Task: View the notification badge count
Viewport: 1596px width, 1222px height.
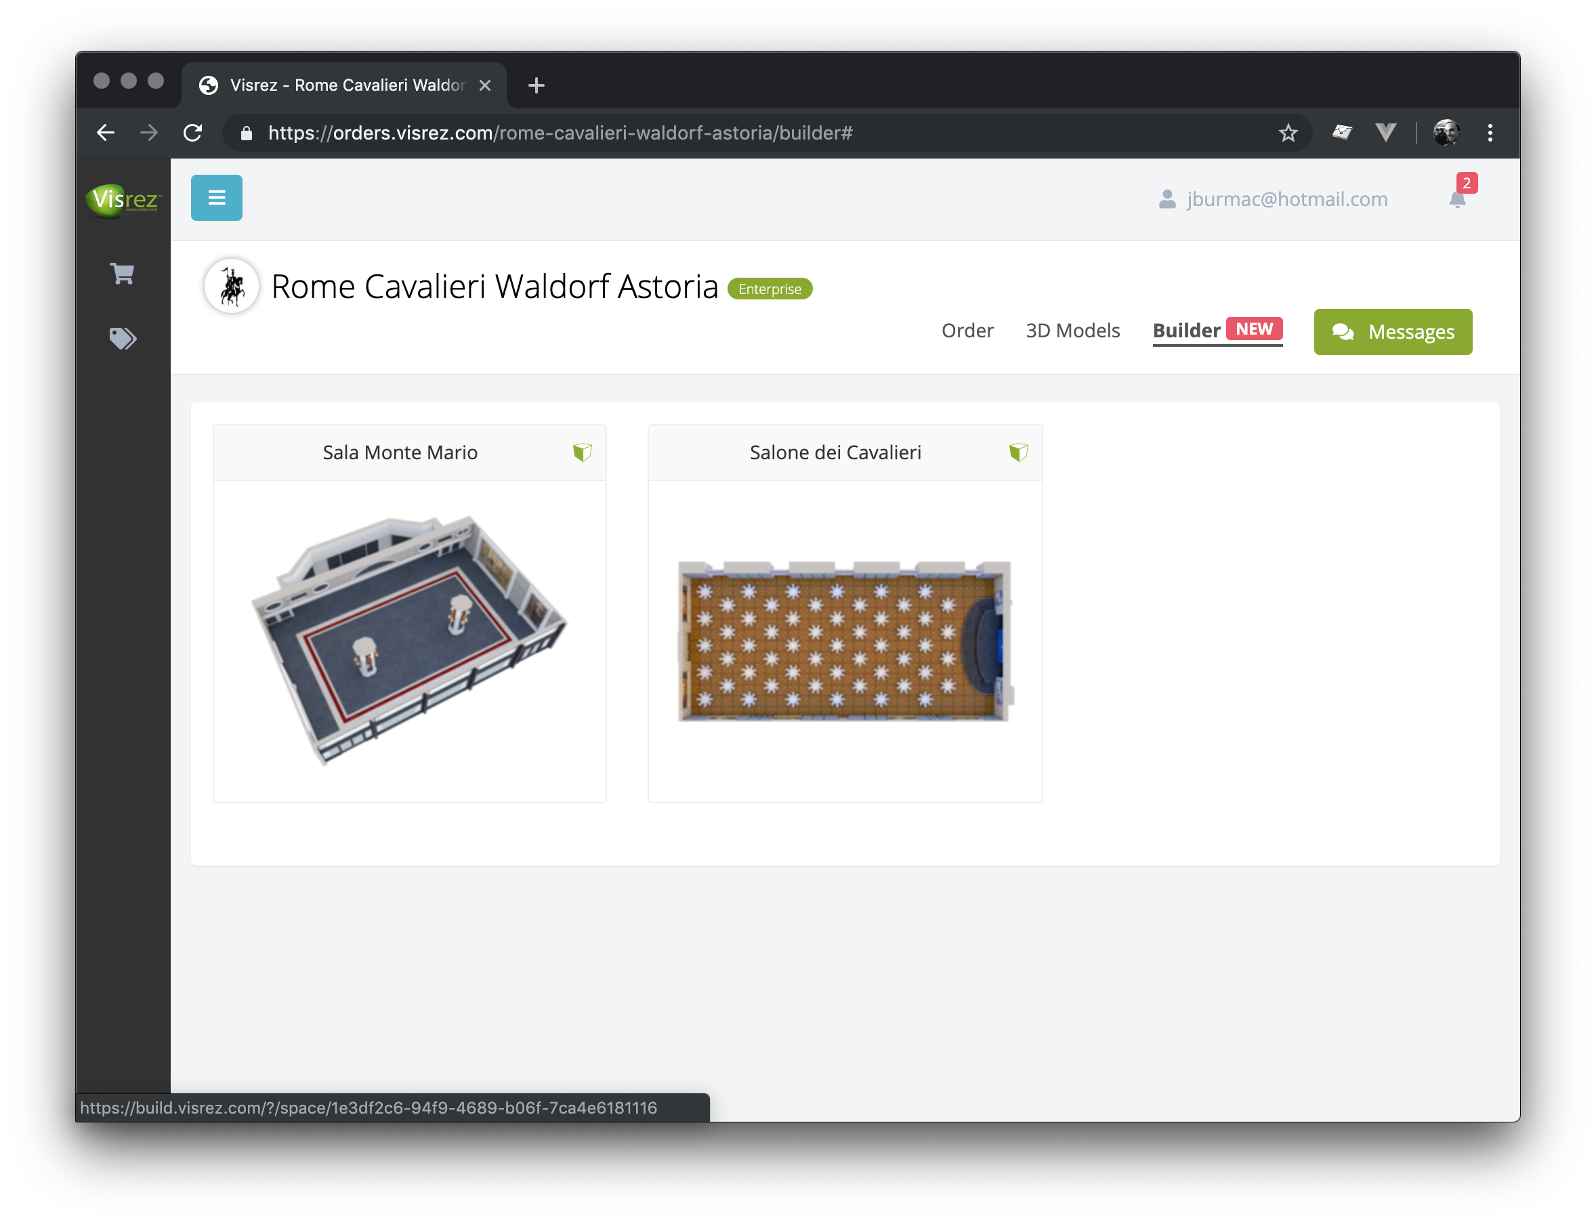Action: [x=1467, y=182]
